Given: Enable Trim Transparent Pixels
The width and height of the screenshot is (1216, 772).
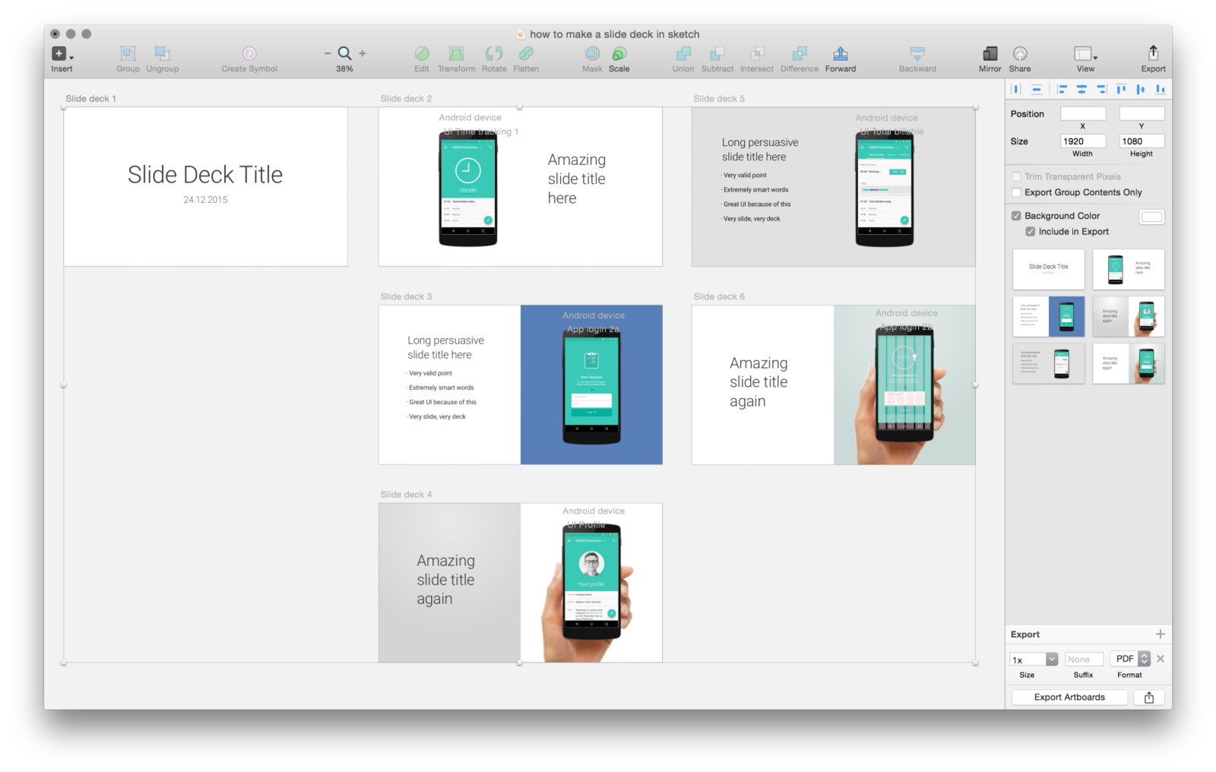Looking at the screenshot, I should point(1016,176).
